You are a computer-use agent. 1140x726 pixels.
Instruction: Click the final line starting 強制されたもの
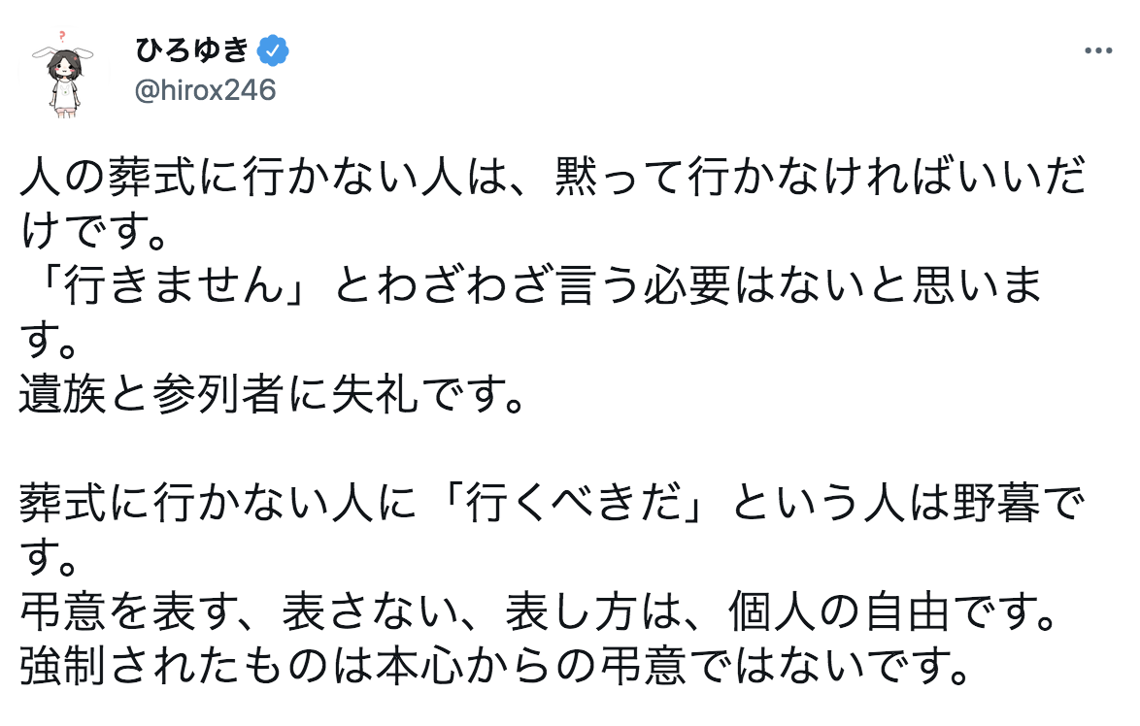point(494,667)
